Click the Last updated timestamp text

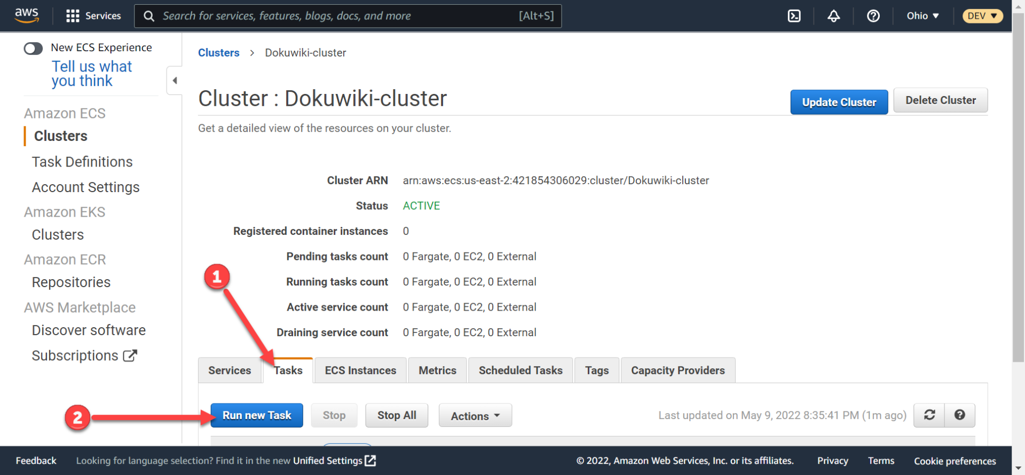tap(782, 415)
